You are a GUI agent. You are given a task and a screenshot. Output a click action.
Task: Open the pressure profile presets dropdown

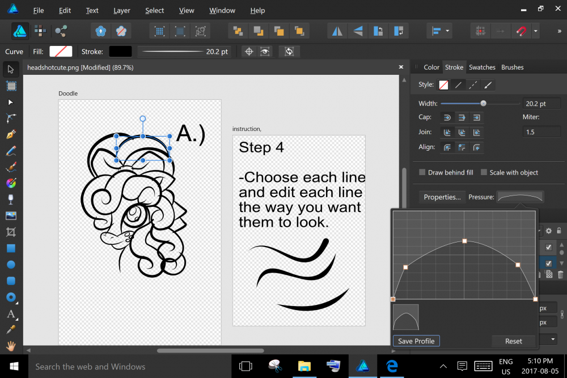coord(519,197)
